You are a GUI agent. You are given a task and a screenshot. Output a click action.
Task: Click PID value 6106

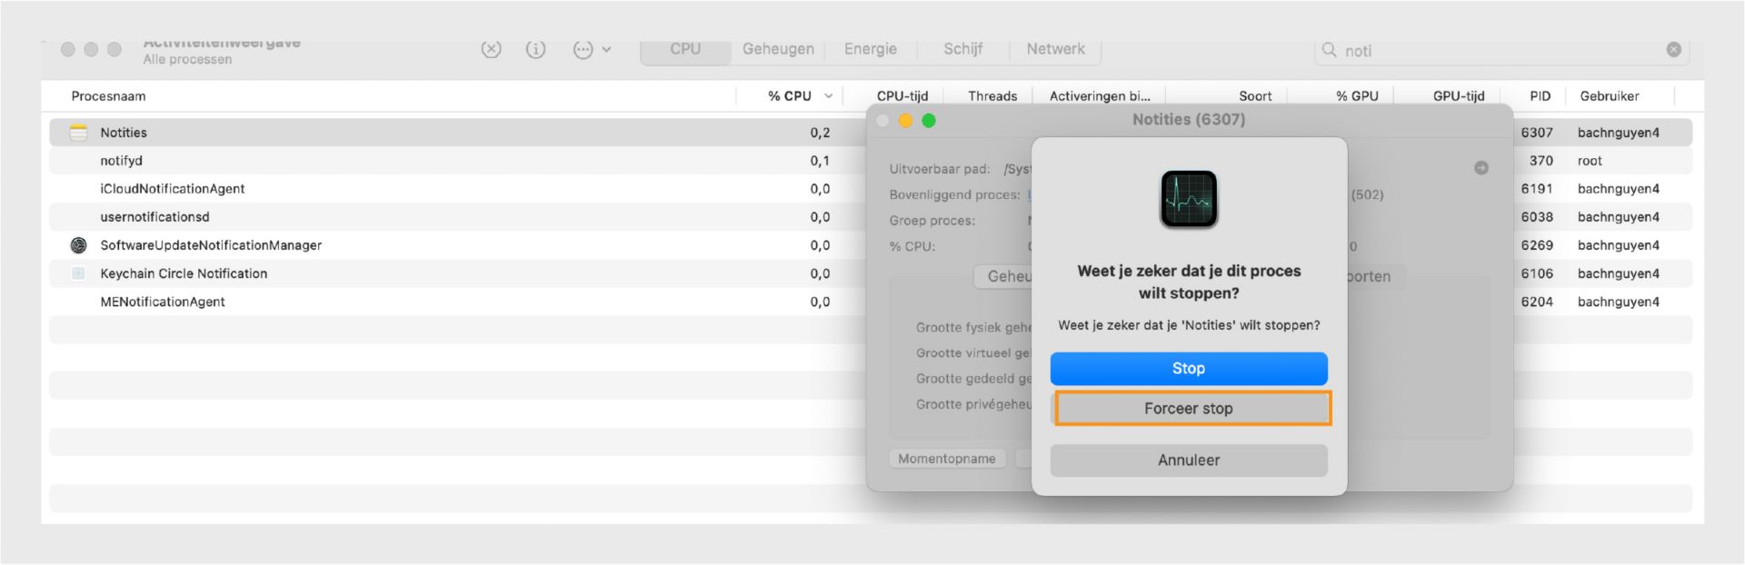coord(1537,273)
